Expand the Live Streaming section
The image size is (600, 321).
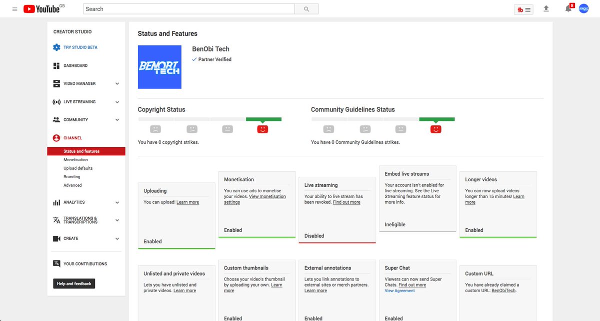pyautogui.click(x=117, y=102)
